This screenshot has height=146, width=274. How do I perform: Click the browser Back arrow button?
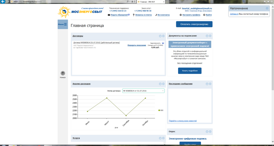[3, 1]
